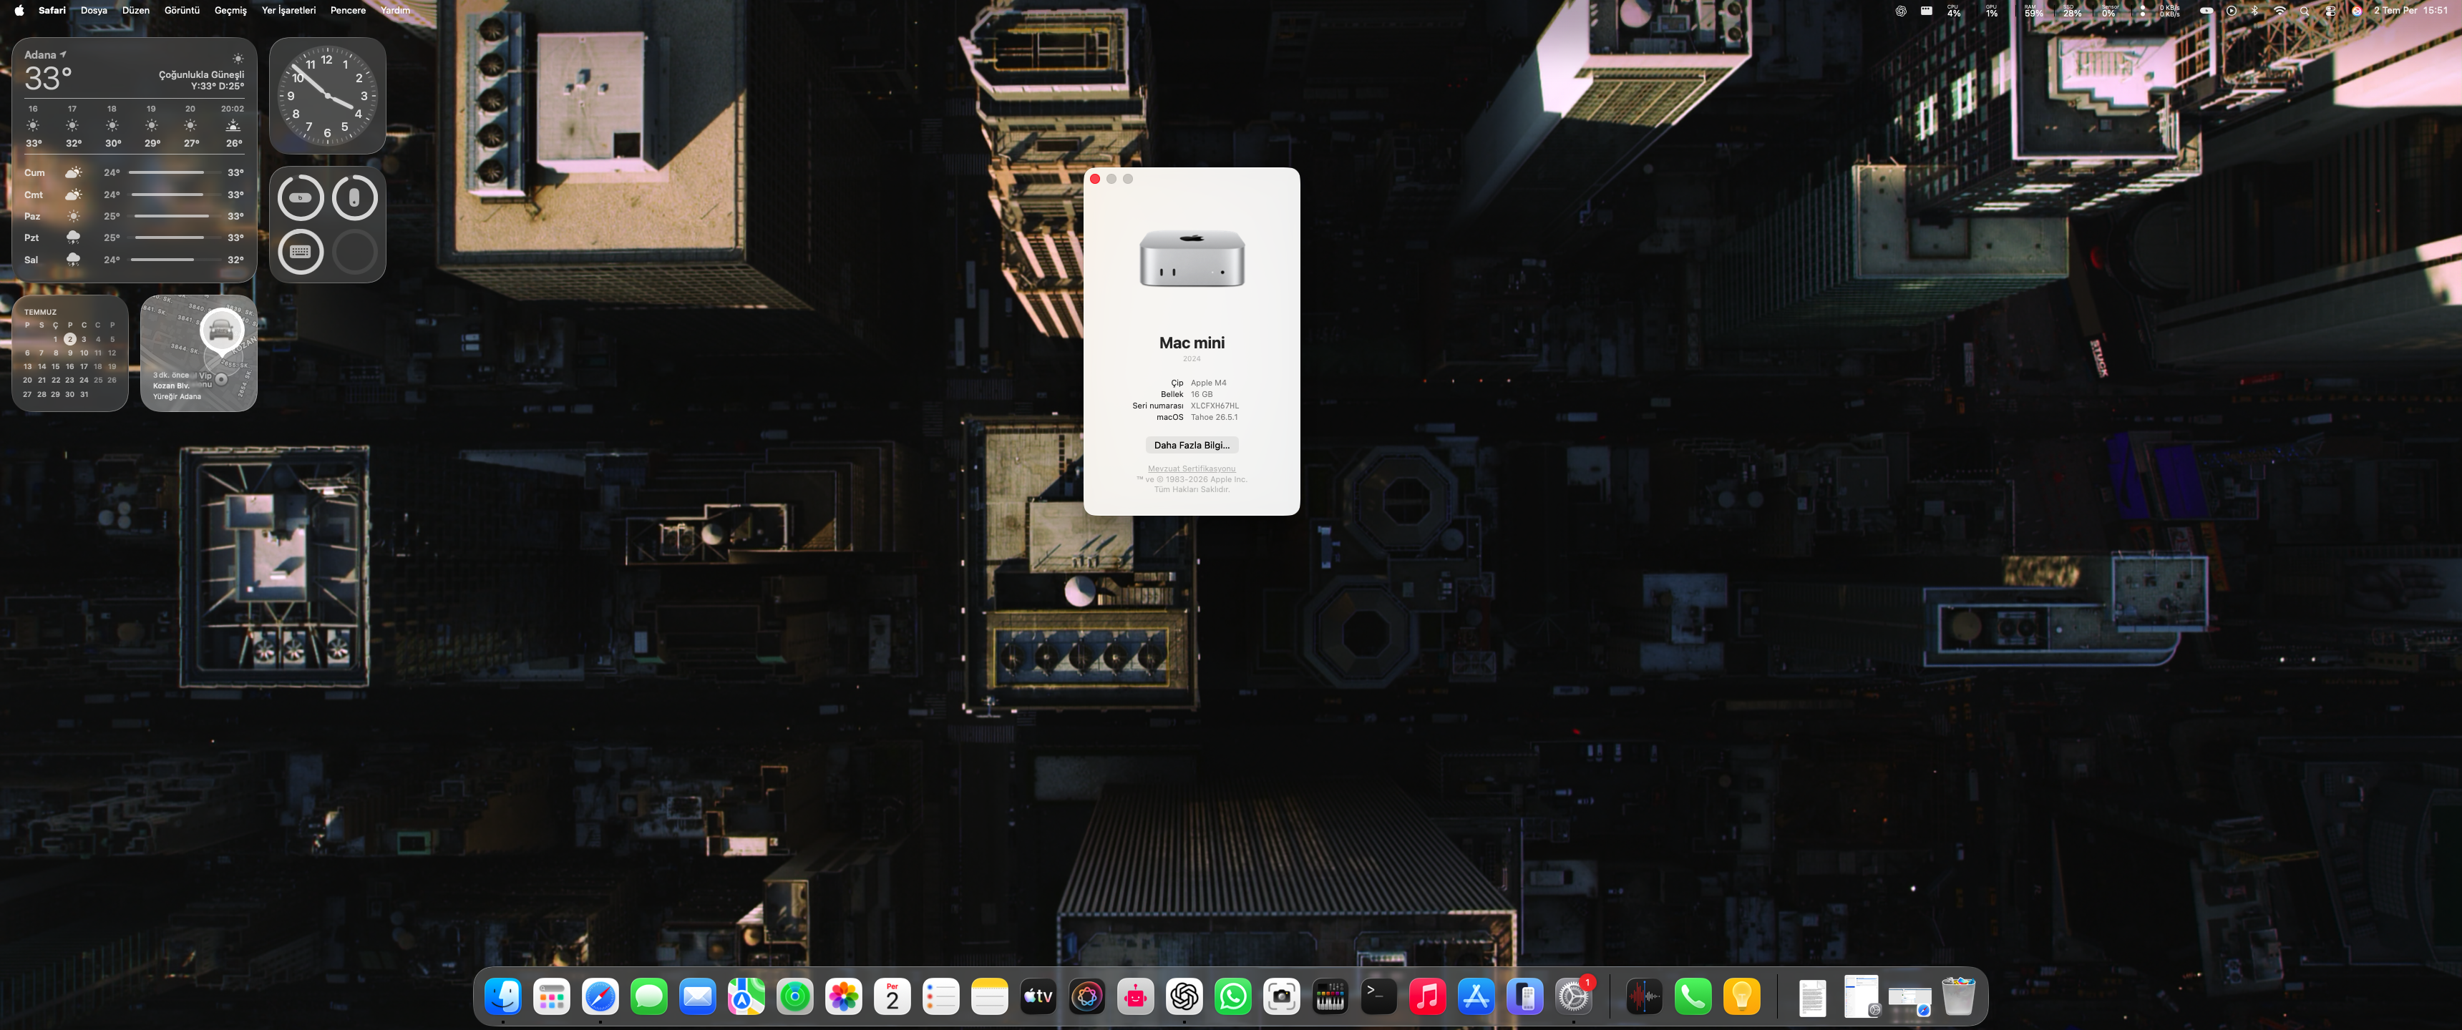
Task: Open Finder from the dock
Action: pyautogui.click(x=502, y=996)
